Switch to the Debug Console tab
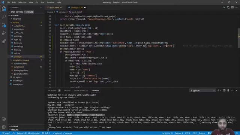 (x=81, y=90)
